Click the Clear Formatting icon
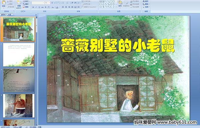The height and width of the screenshot is (128, 200). pos(58,3)
